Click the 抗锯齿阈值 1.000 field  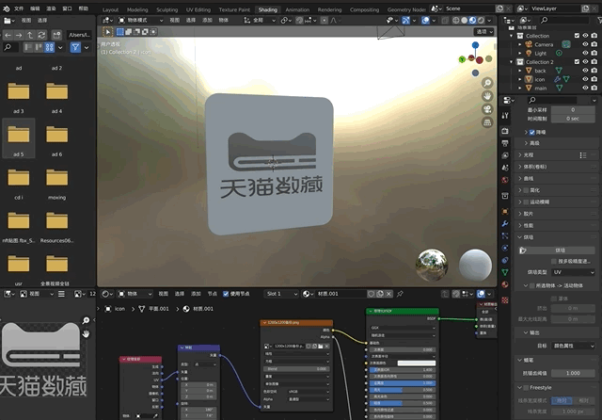click(x=573, y=373)
